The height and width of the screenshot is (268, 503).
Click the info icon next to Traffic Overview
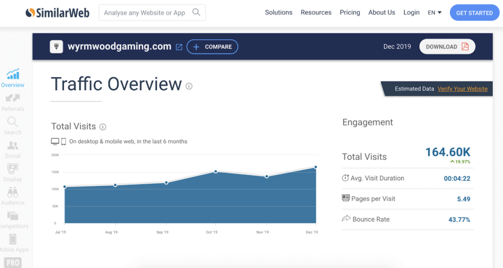tap(189, 86)
